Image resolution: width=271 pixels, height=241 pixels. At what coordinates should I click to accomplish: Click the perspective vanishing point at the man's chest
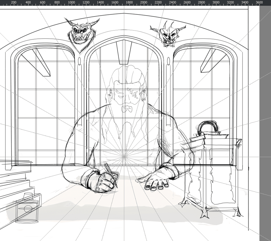tap(124, 156)
